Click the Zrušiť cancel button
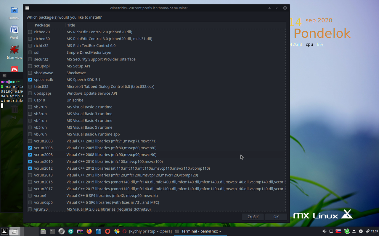The width and height of the screenshot is (379, 236). [253, 217]
